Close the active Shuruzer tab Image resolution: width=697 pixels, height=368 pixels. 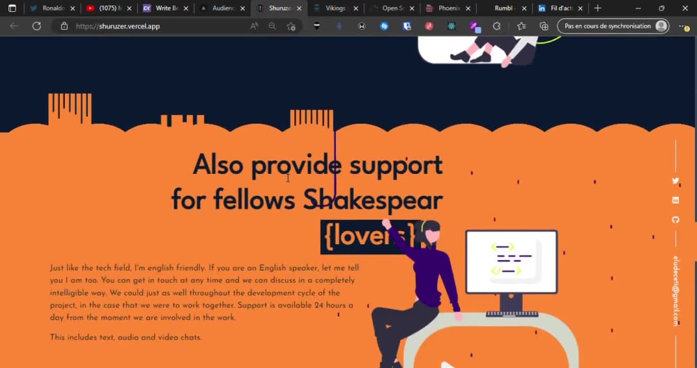point(299,8)
